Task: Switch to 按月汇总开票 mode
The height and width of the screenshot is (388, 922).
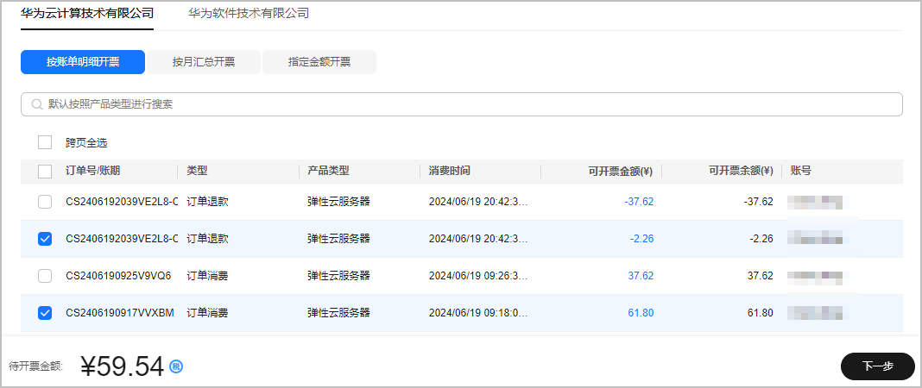Action: [204, 62]
